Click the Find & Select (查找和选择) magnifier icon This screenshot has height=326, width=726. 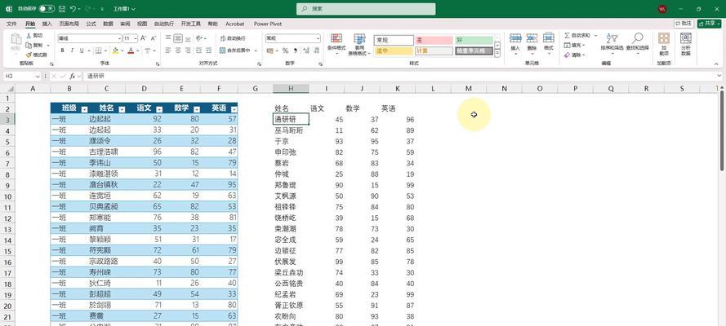pos(638,38)
